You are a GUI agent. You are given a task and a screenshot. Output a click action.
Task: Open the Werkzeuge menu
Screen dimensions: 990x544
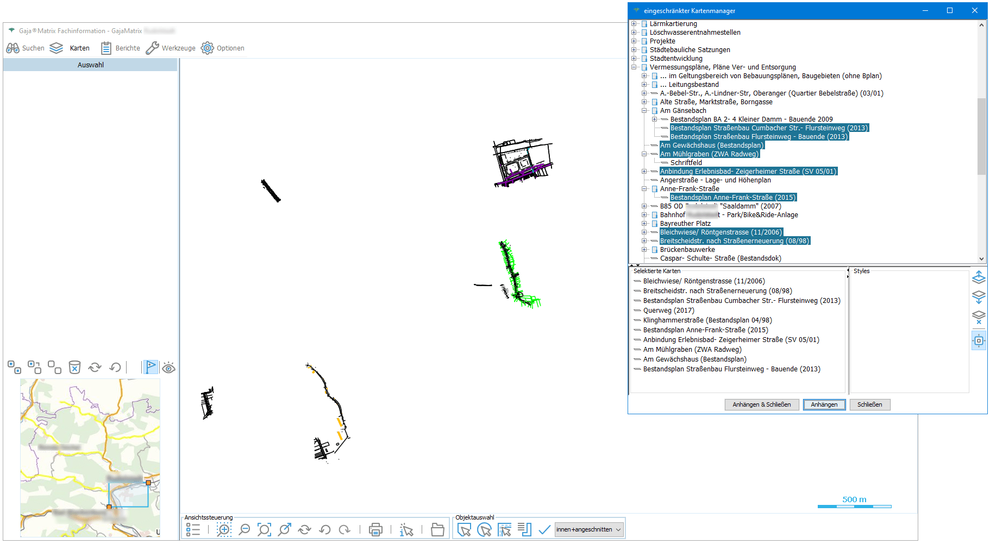(171, 48)
